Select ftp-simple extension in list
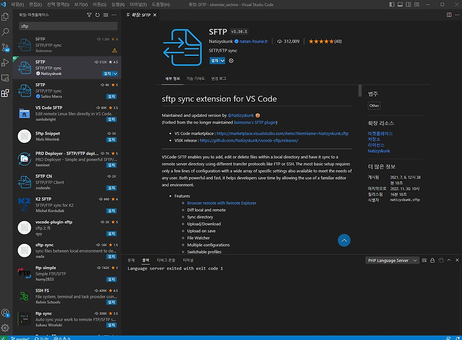 [x=67, y=273]
